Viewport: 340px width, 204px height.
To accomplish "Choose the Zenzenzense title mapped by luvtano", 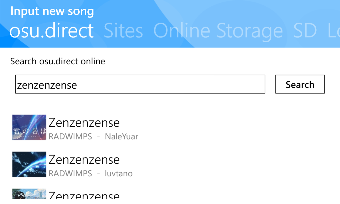I will [x=84, y=159].
